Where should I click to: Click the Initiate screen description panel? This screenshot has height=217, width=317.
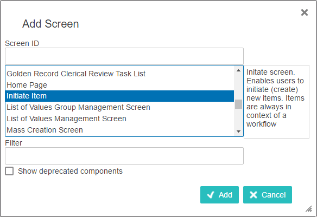[276, 102]
